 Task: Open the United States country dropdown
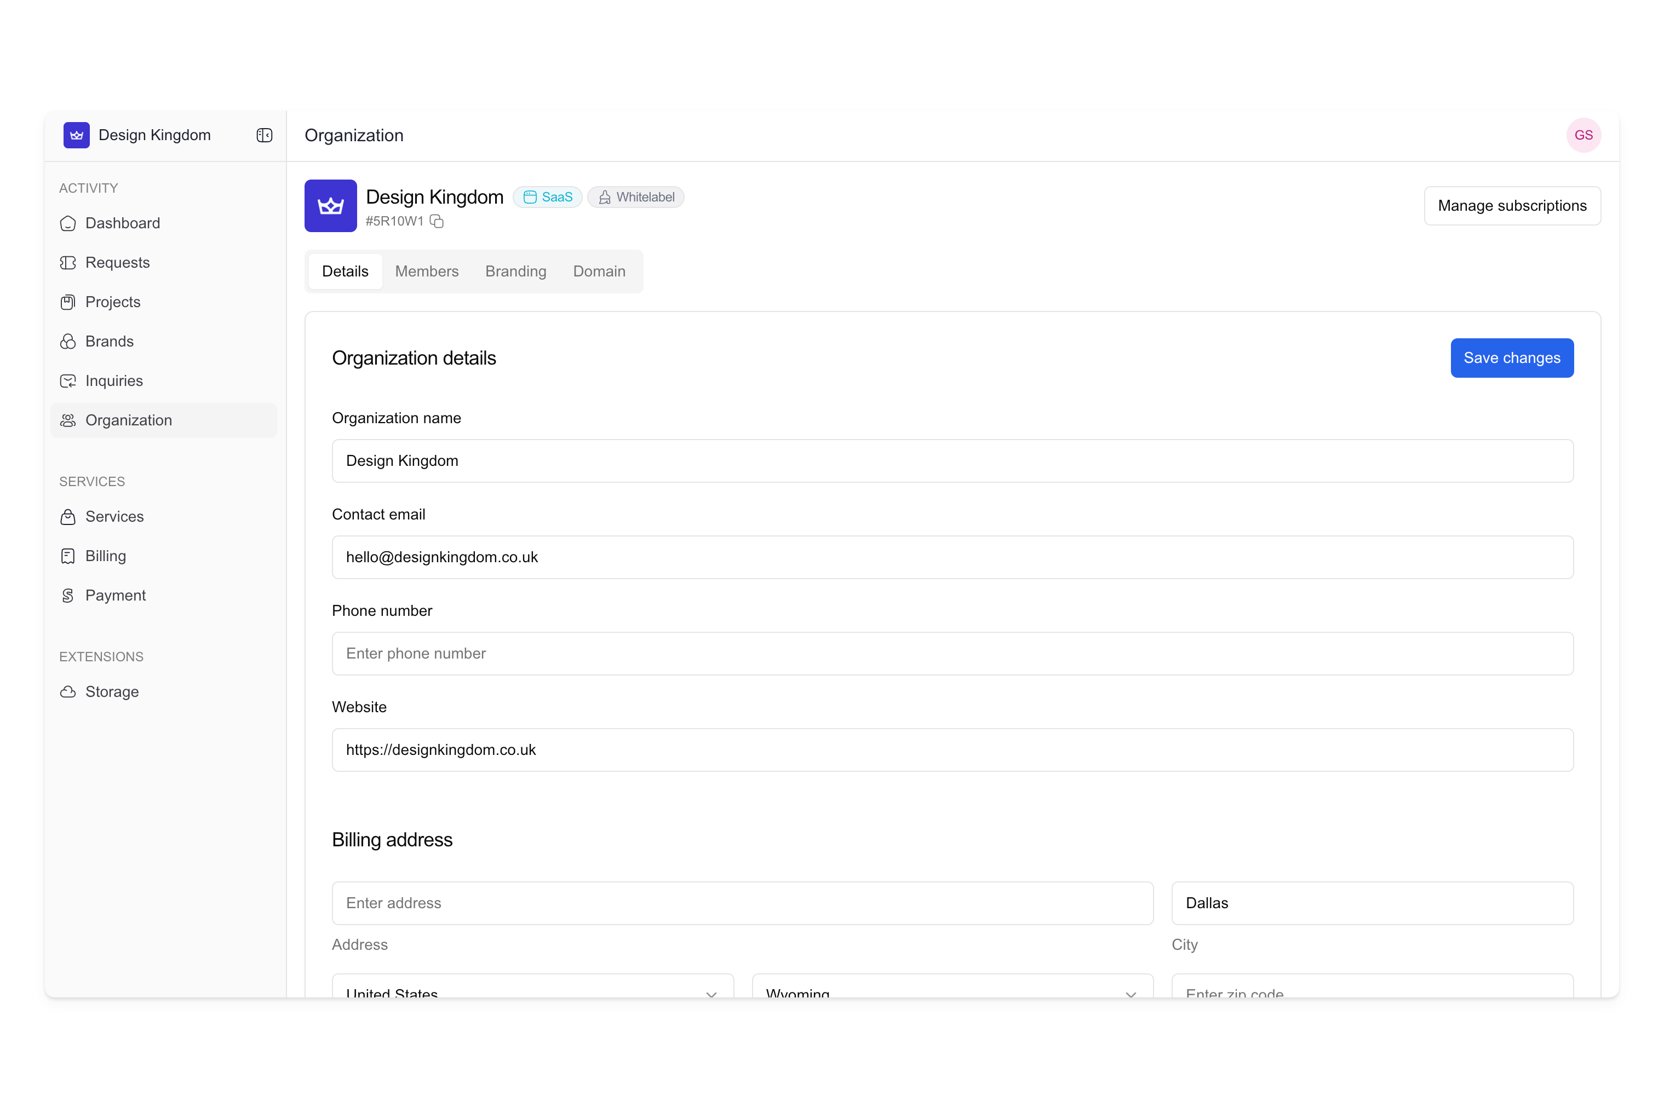point(532,986)
